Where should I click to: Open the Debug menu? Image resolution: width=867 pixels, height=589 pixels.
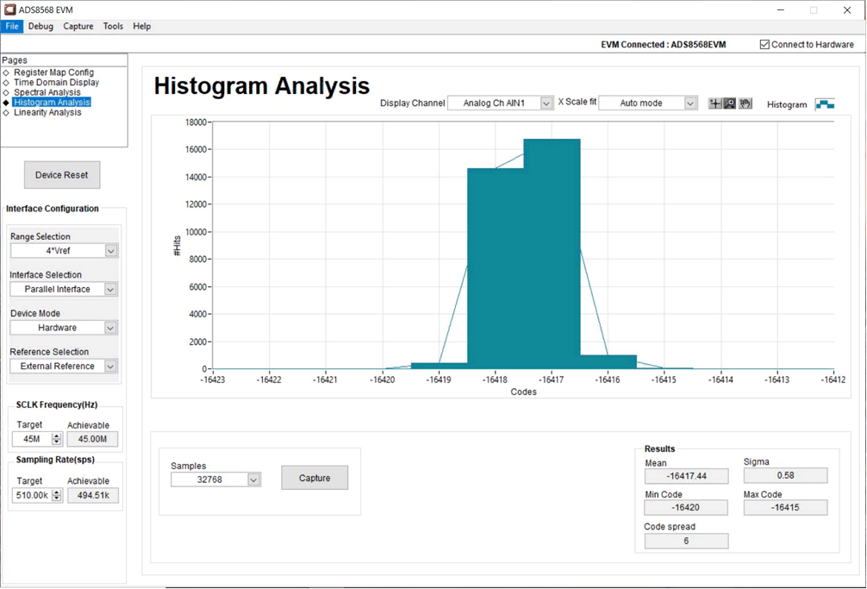(x=41, y=27)
